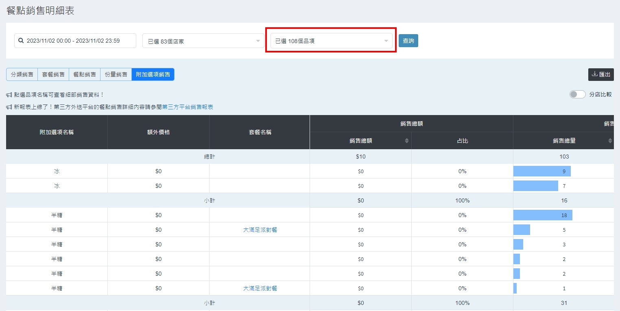Image resolution: width=620 pixels, height=311 pixels.
Task: Select the 餐點銷售 tab
Action: (85, 74)
